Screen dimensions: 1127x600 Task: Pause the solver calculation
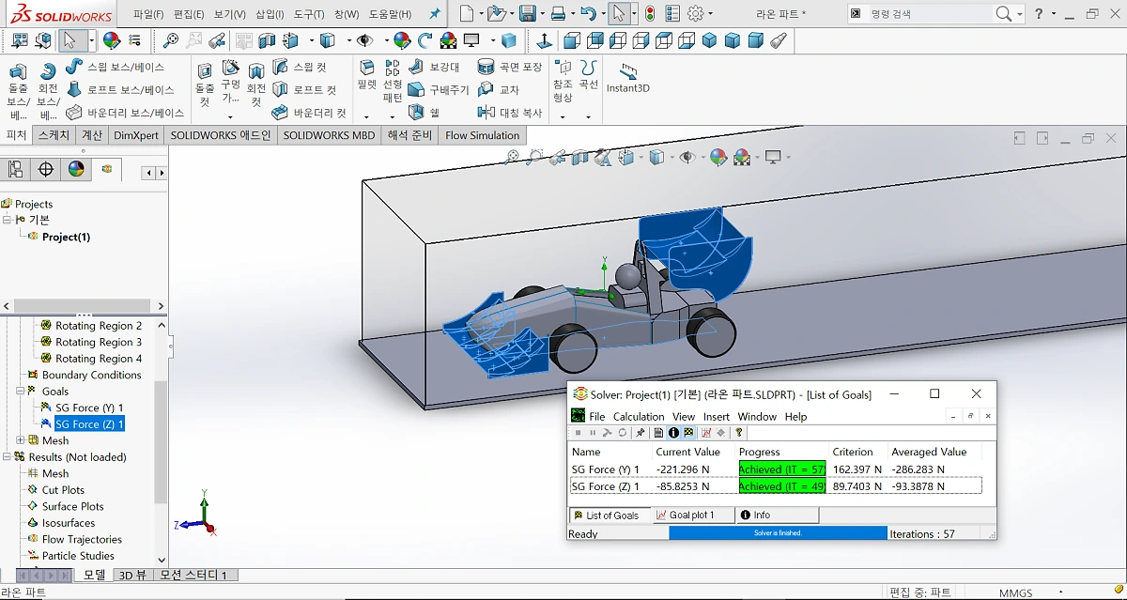tap(594, 432)
